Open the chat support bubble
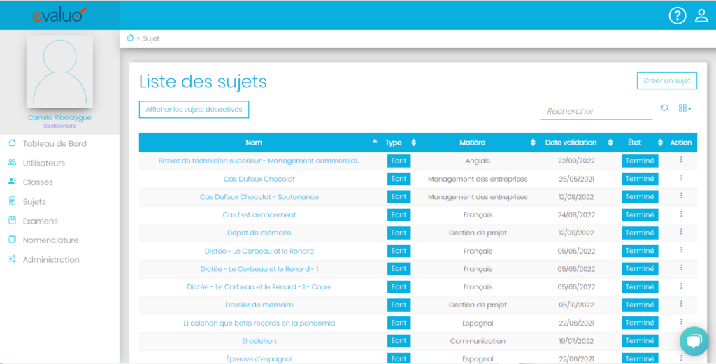This screenshot has width=716, height=364. coord(694,341)
